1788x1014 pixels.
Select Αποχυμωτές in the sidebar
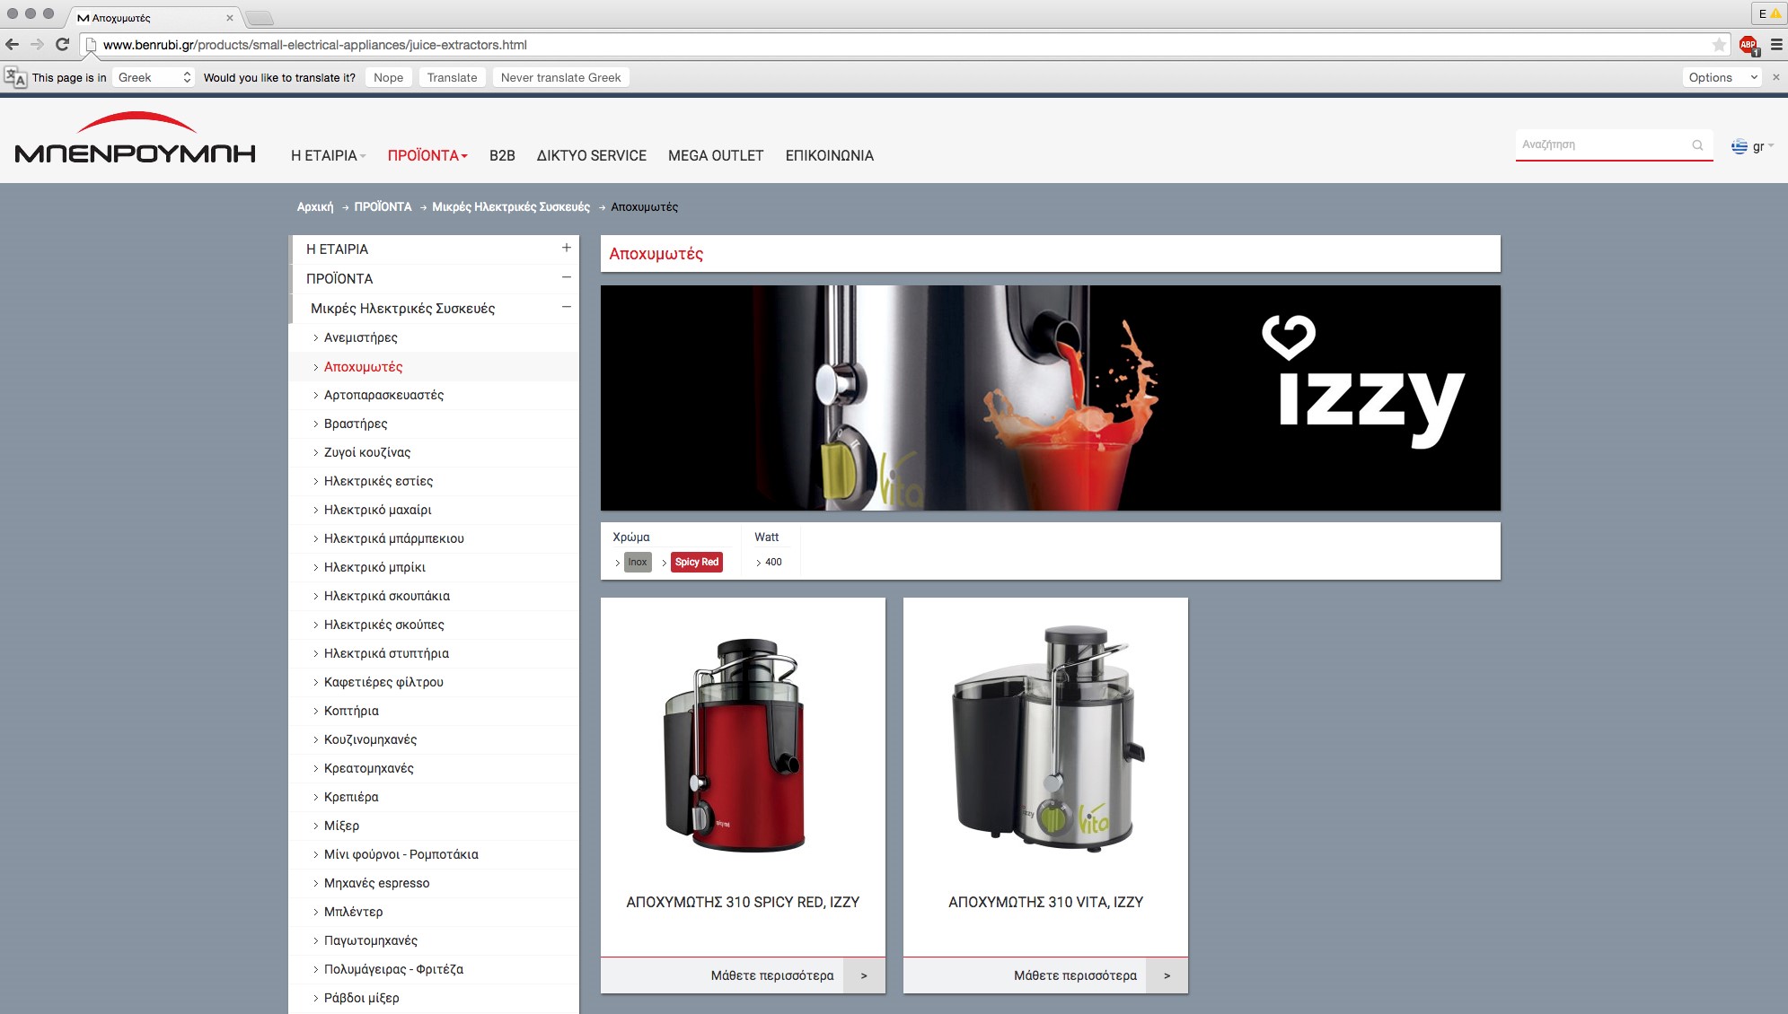[x=363, y=367]
